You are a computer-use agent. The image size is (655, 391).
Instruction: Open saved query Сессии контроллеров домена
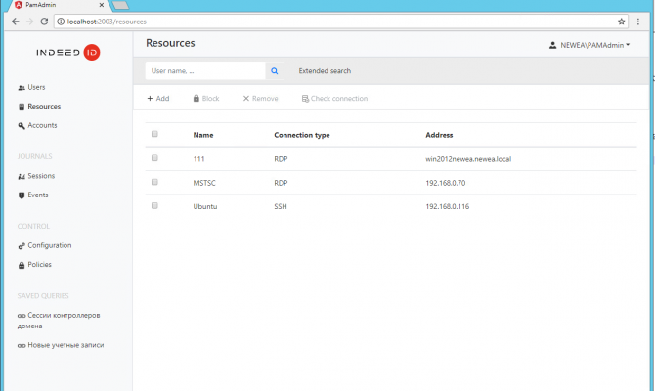59,321
